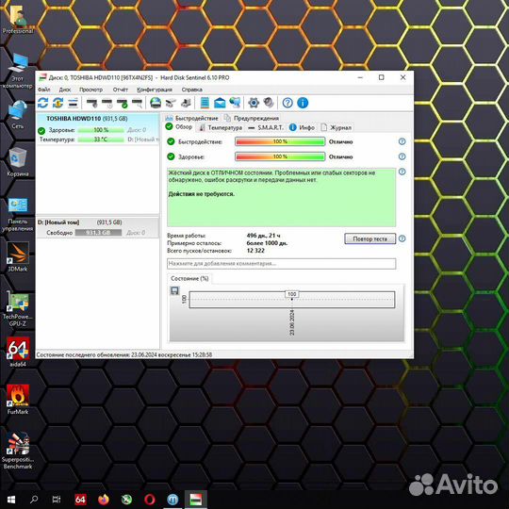Click Hard Disk Sentinel taskbar icon
The image size is (509, 509).
pyautogui.click(x=196, y=500)
